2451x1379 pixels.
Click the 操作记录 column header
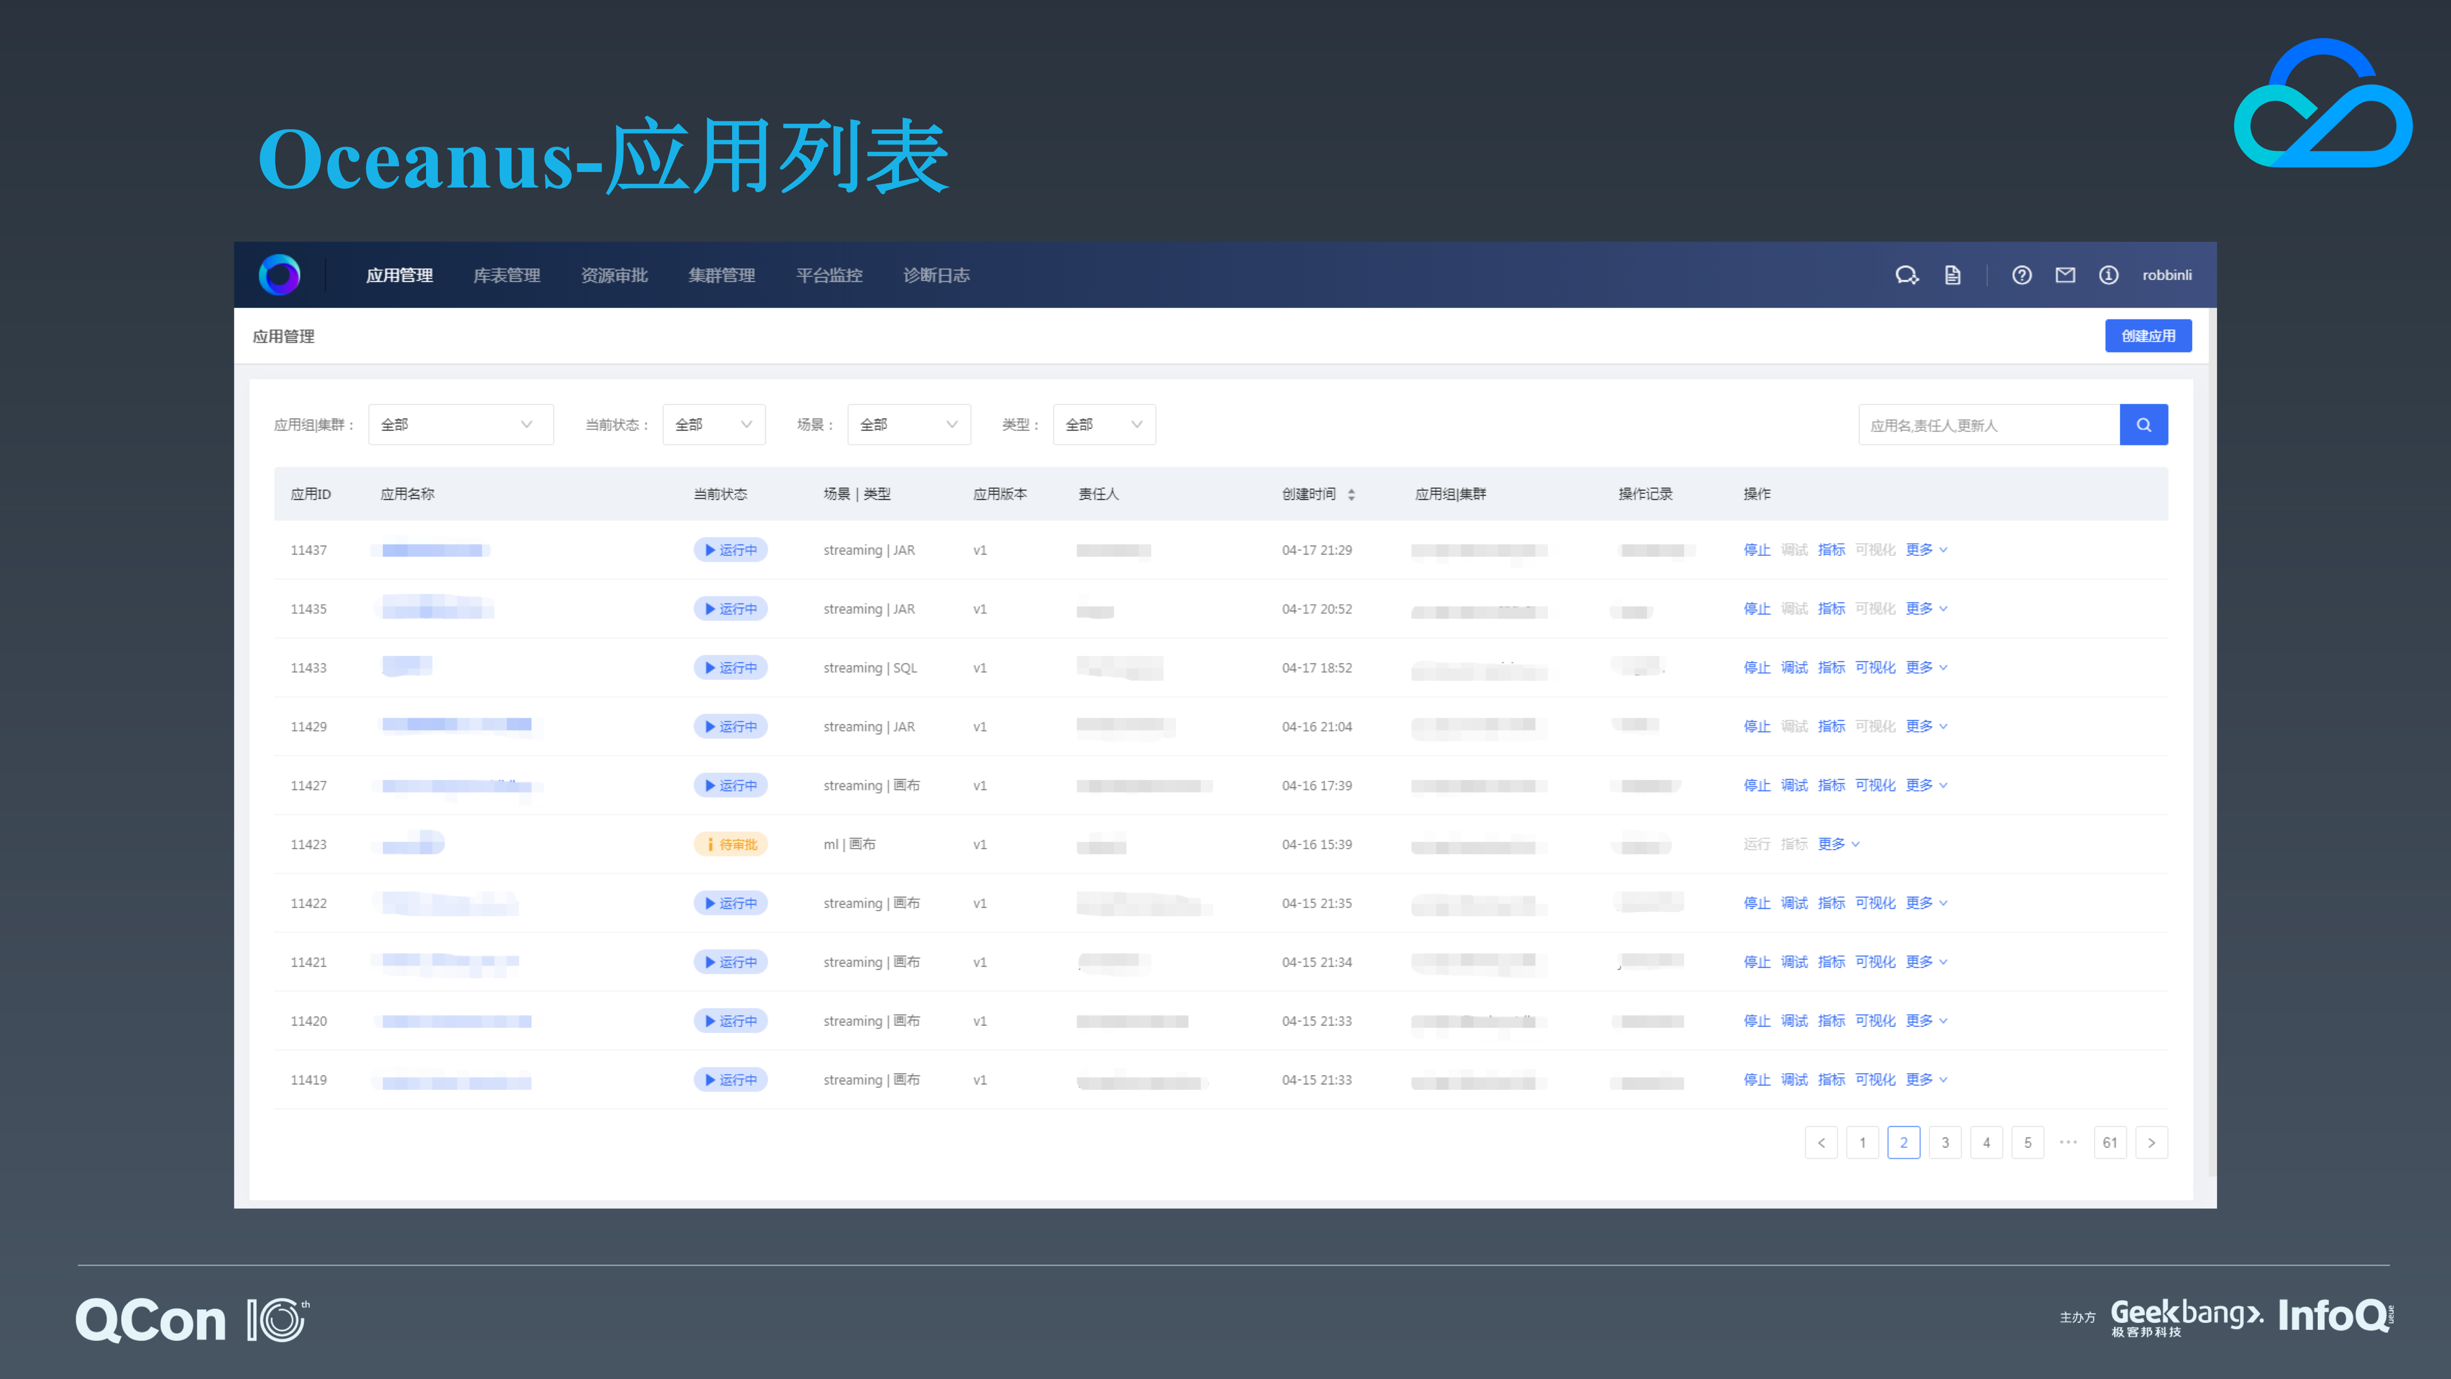pyautogui.click(x=1645, y=494)
